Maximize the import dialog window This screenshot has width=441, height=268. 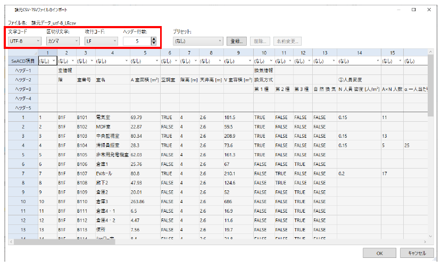click(x=413, y=10)
